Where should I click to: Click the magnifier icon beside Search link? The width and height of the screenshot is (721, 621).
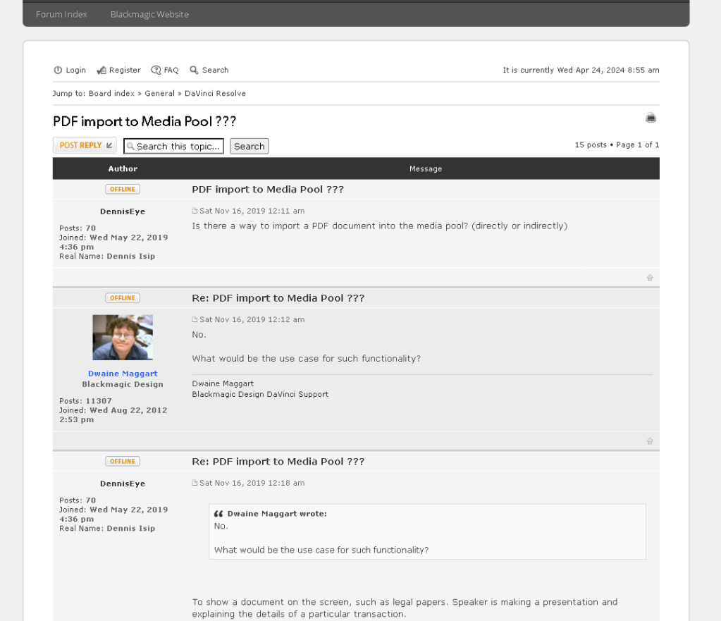pyautogui.click(x=194, y=70)
